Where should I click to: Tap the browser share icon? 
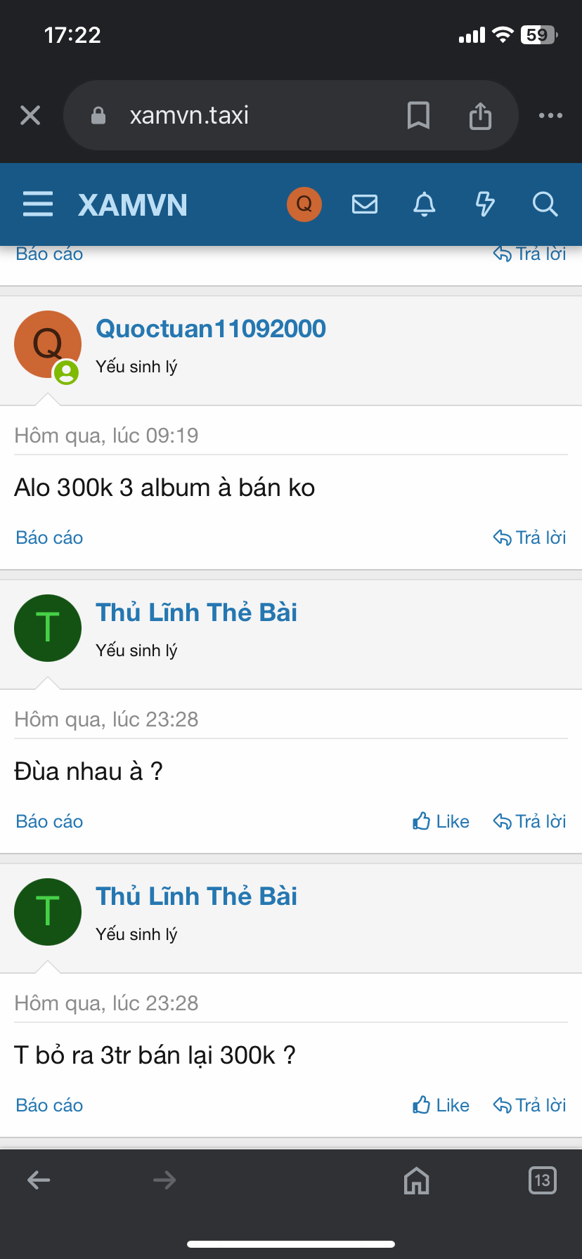(480, 115)
